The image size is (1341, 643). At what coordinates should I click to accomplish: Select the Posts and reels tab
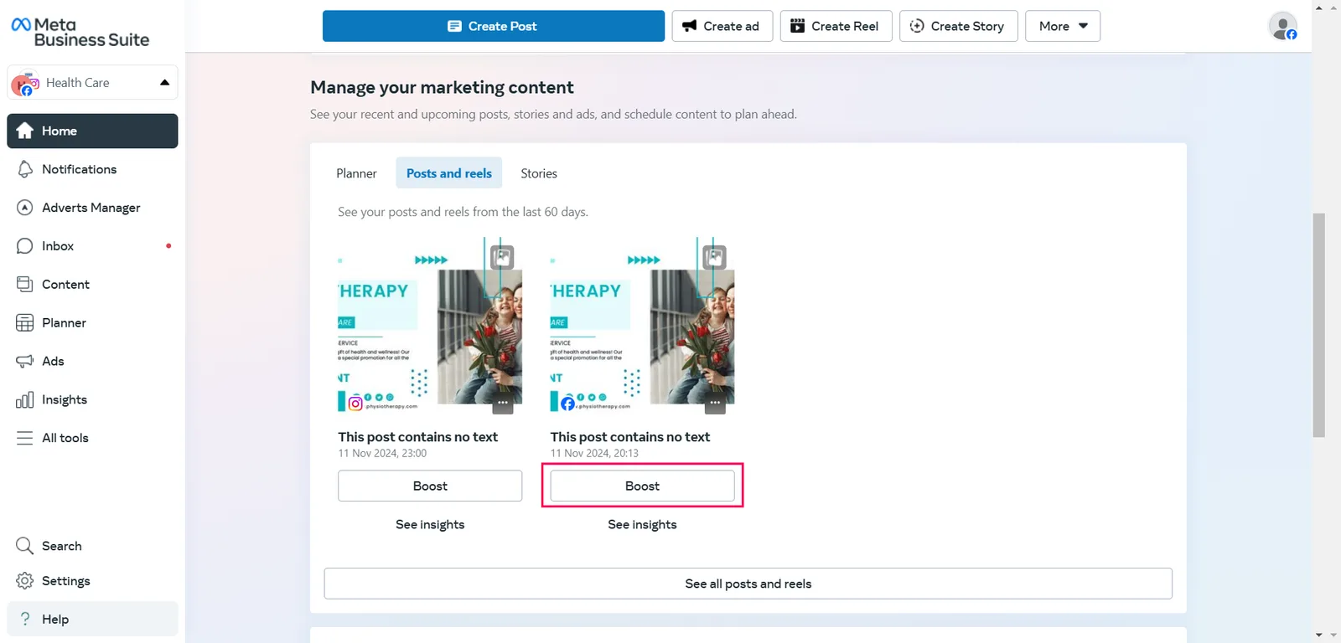(x=449, y=173)
